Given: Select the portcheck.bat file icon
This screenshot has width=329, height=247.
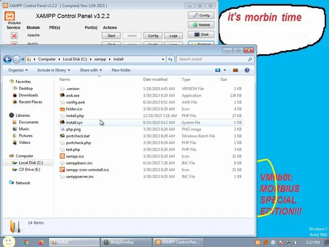Looking at the screenshot, I should 62,136.
